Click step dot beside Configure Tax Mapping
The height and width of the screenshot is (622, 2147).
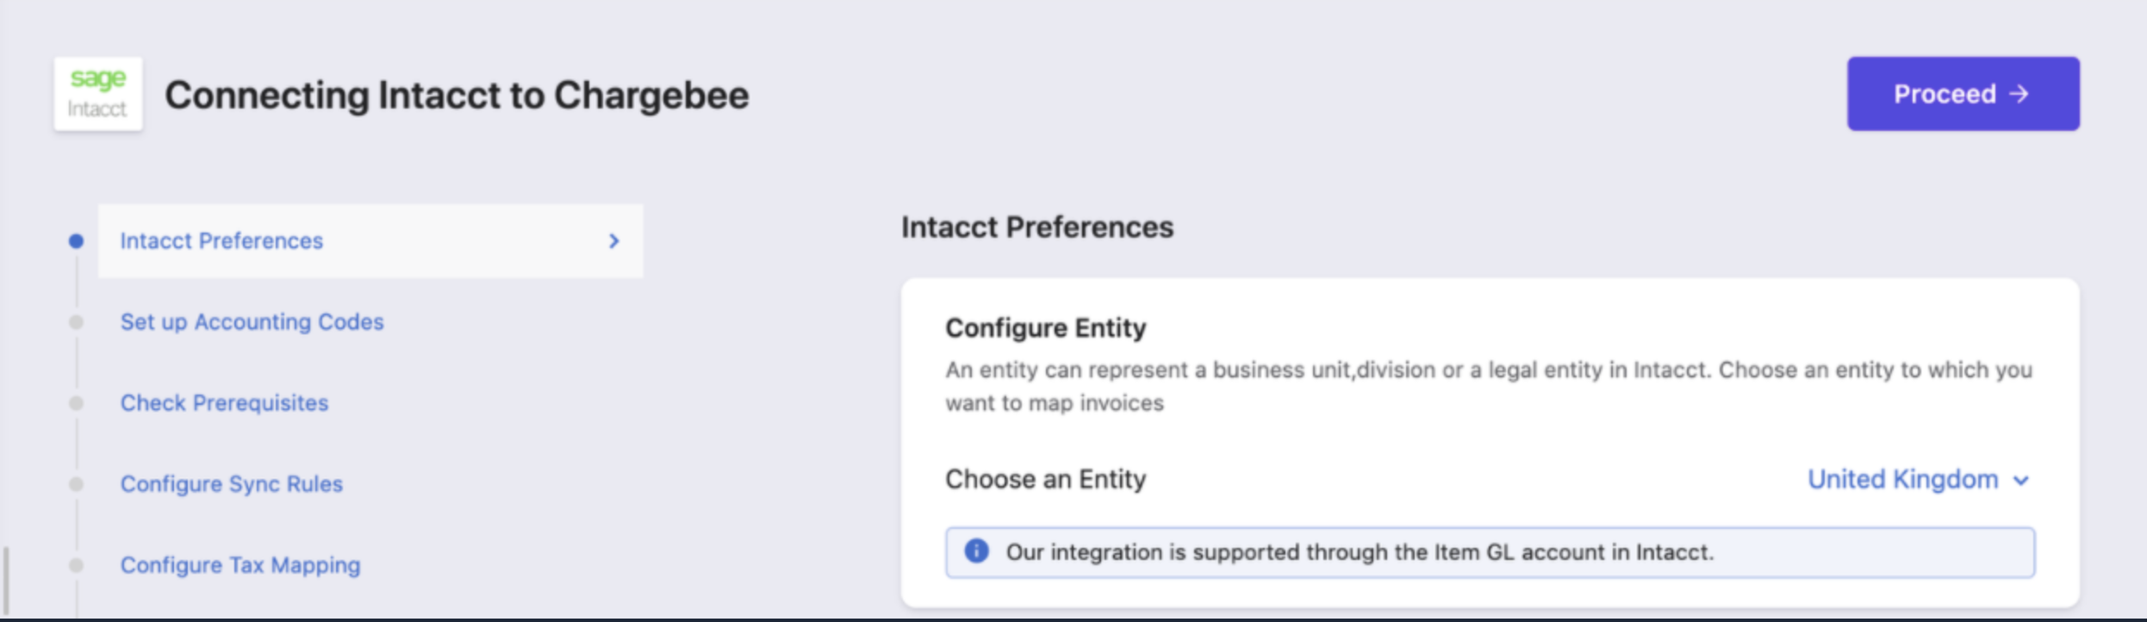(77, 565)
